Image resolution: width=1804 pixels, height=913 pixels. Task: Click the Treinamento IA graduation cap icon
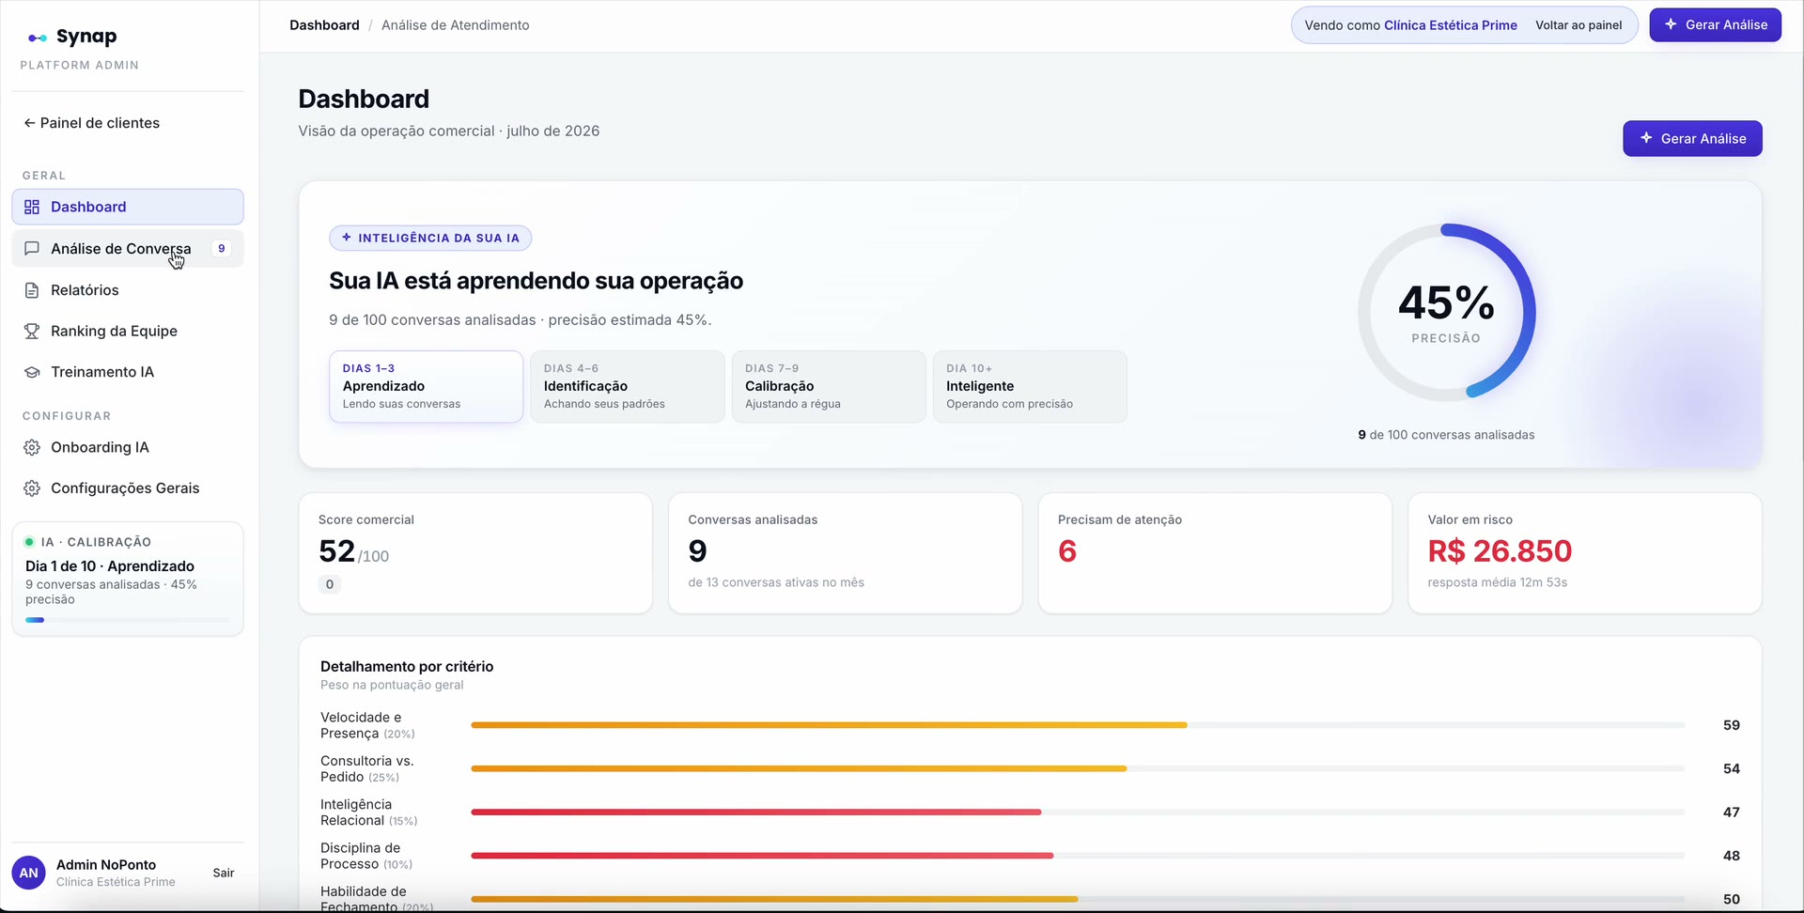point(32,372)
